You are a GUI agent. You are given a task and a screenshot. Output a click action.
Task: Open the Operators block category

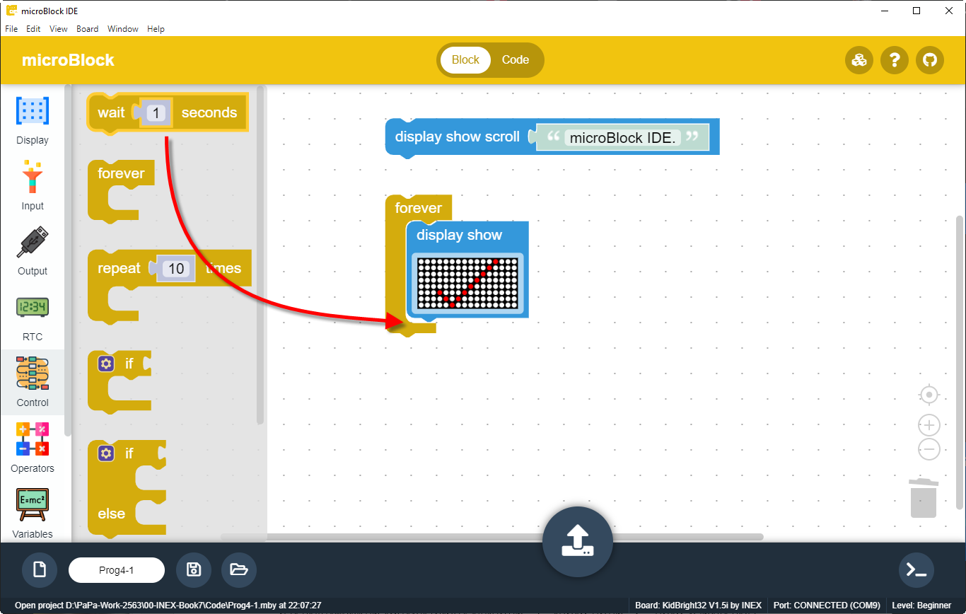tap(33, 447)
